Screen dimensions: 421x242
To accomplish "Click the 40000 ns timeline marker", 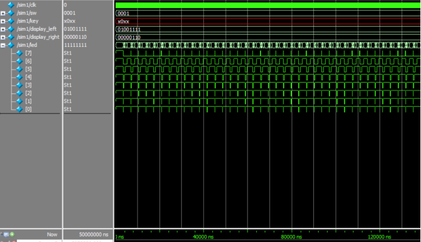I will click(x=203, y=237).
